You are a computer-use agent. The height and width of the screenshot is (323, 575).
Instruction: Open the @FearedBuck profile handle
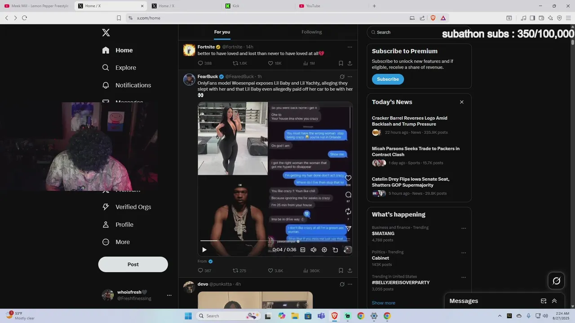click(239, 77)
